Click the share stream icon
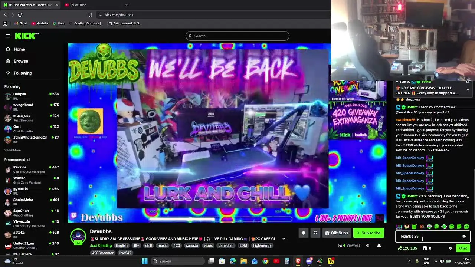Viewport: 475px width, 267px height. pyautogui.click(x=367, y=245)
